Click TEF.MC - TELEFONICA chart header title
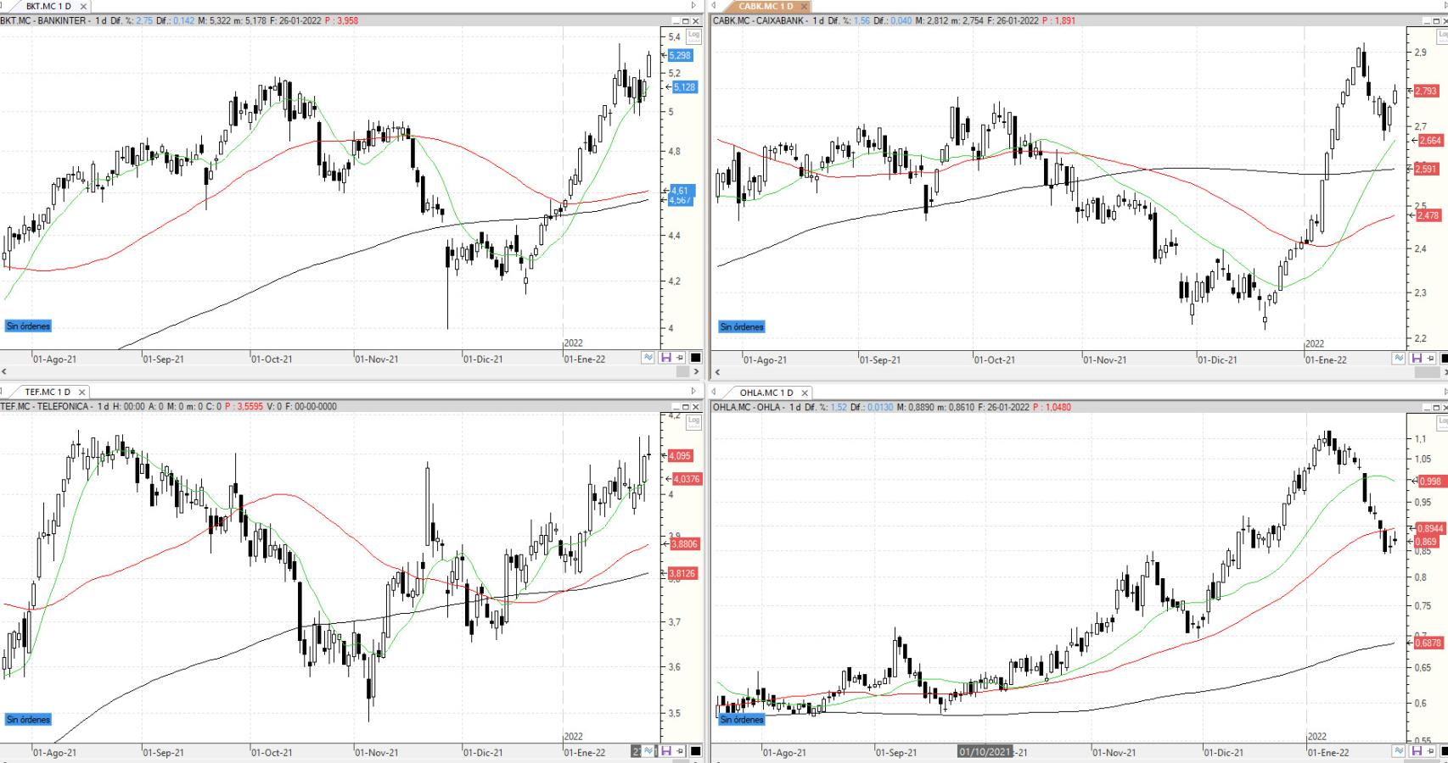The height and width of the screenshot is (763, 1448). [x=44, y=407]
